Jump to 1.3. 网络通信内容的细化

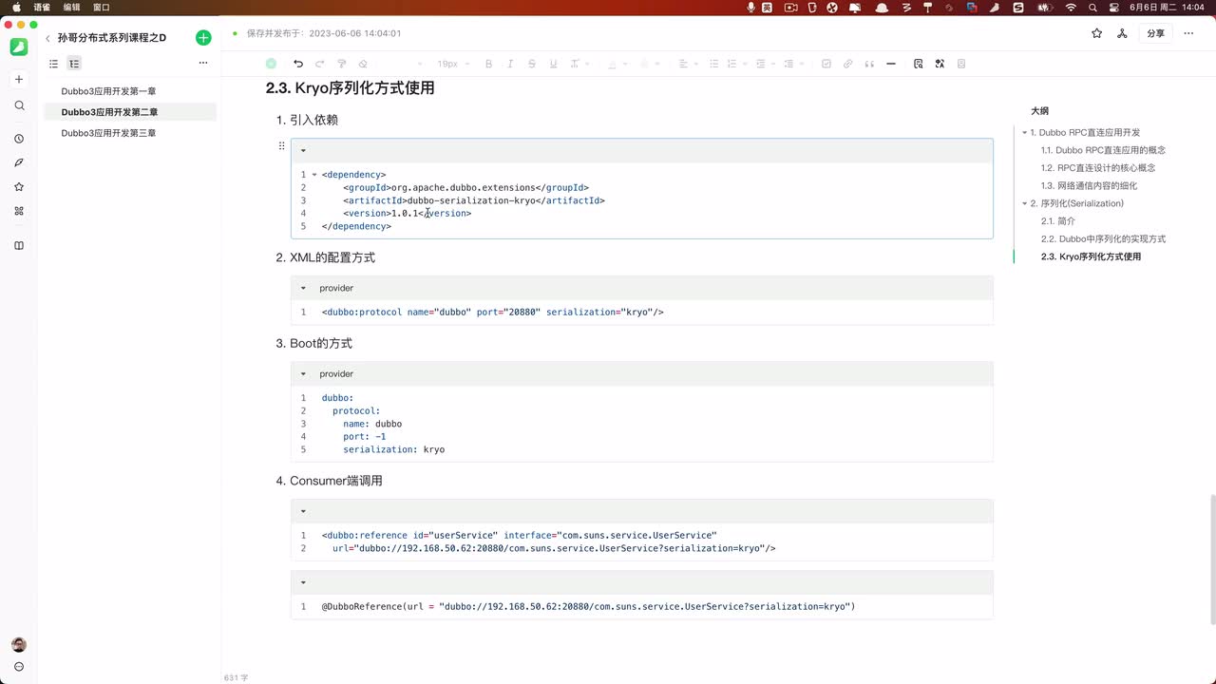1089,186
